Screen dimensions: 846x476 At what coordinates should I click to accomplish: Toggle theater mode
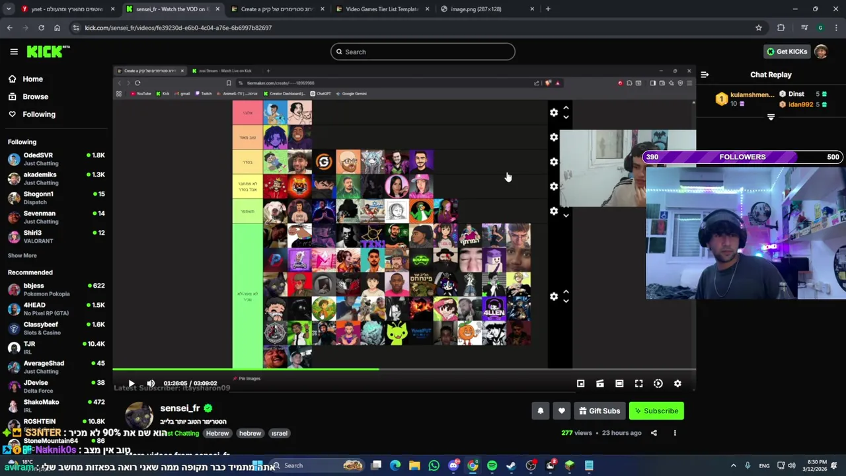pyautogui.click(x=619, y=383)
